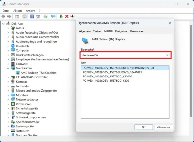This screenshot has height=142, width=194.
Task: Select AMD Radeon (TM) Graphics tree item
Action: point(38,73)
